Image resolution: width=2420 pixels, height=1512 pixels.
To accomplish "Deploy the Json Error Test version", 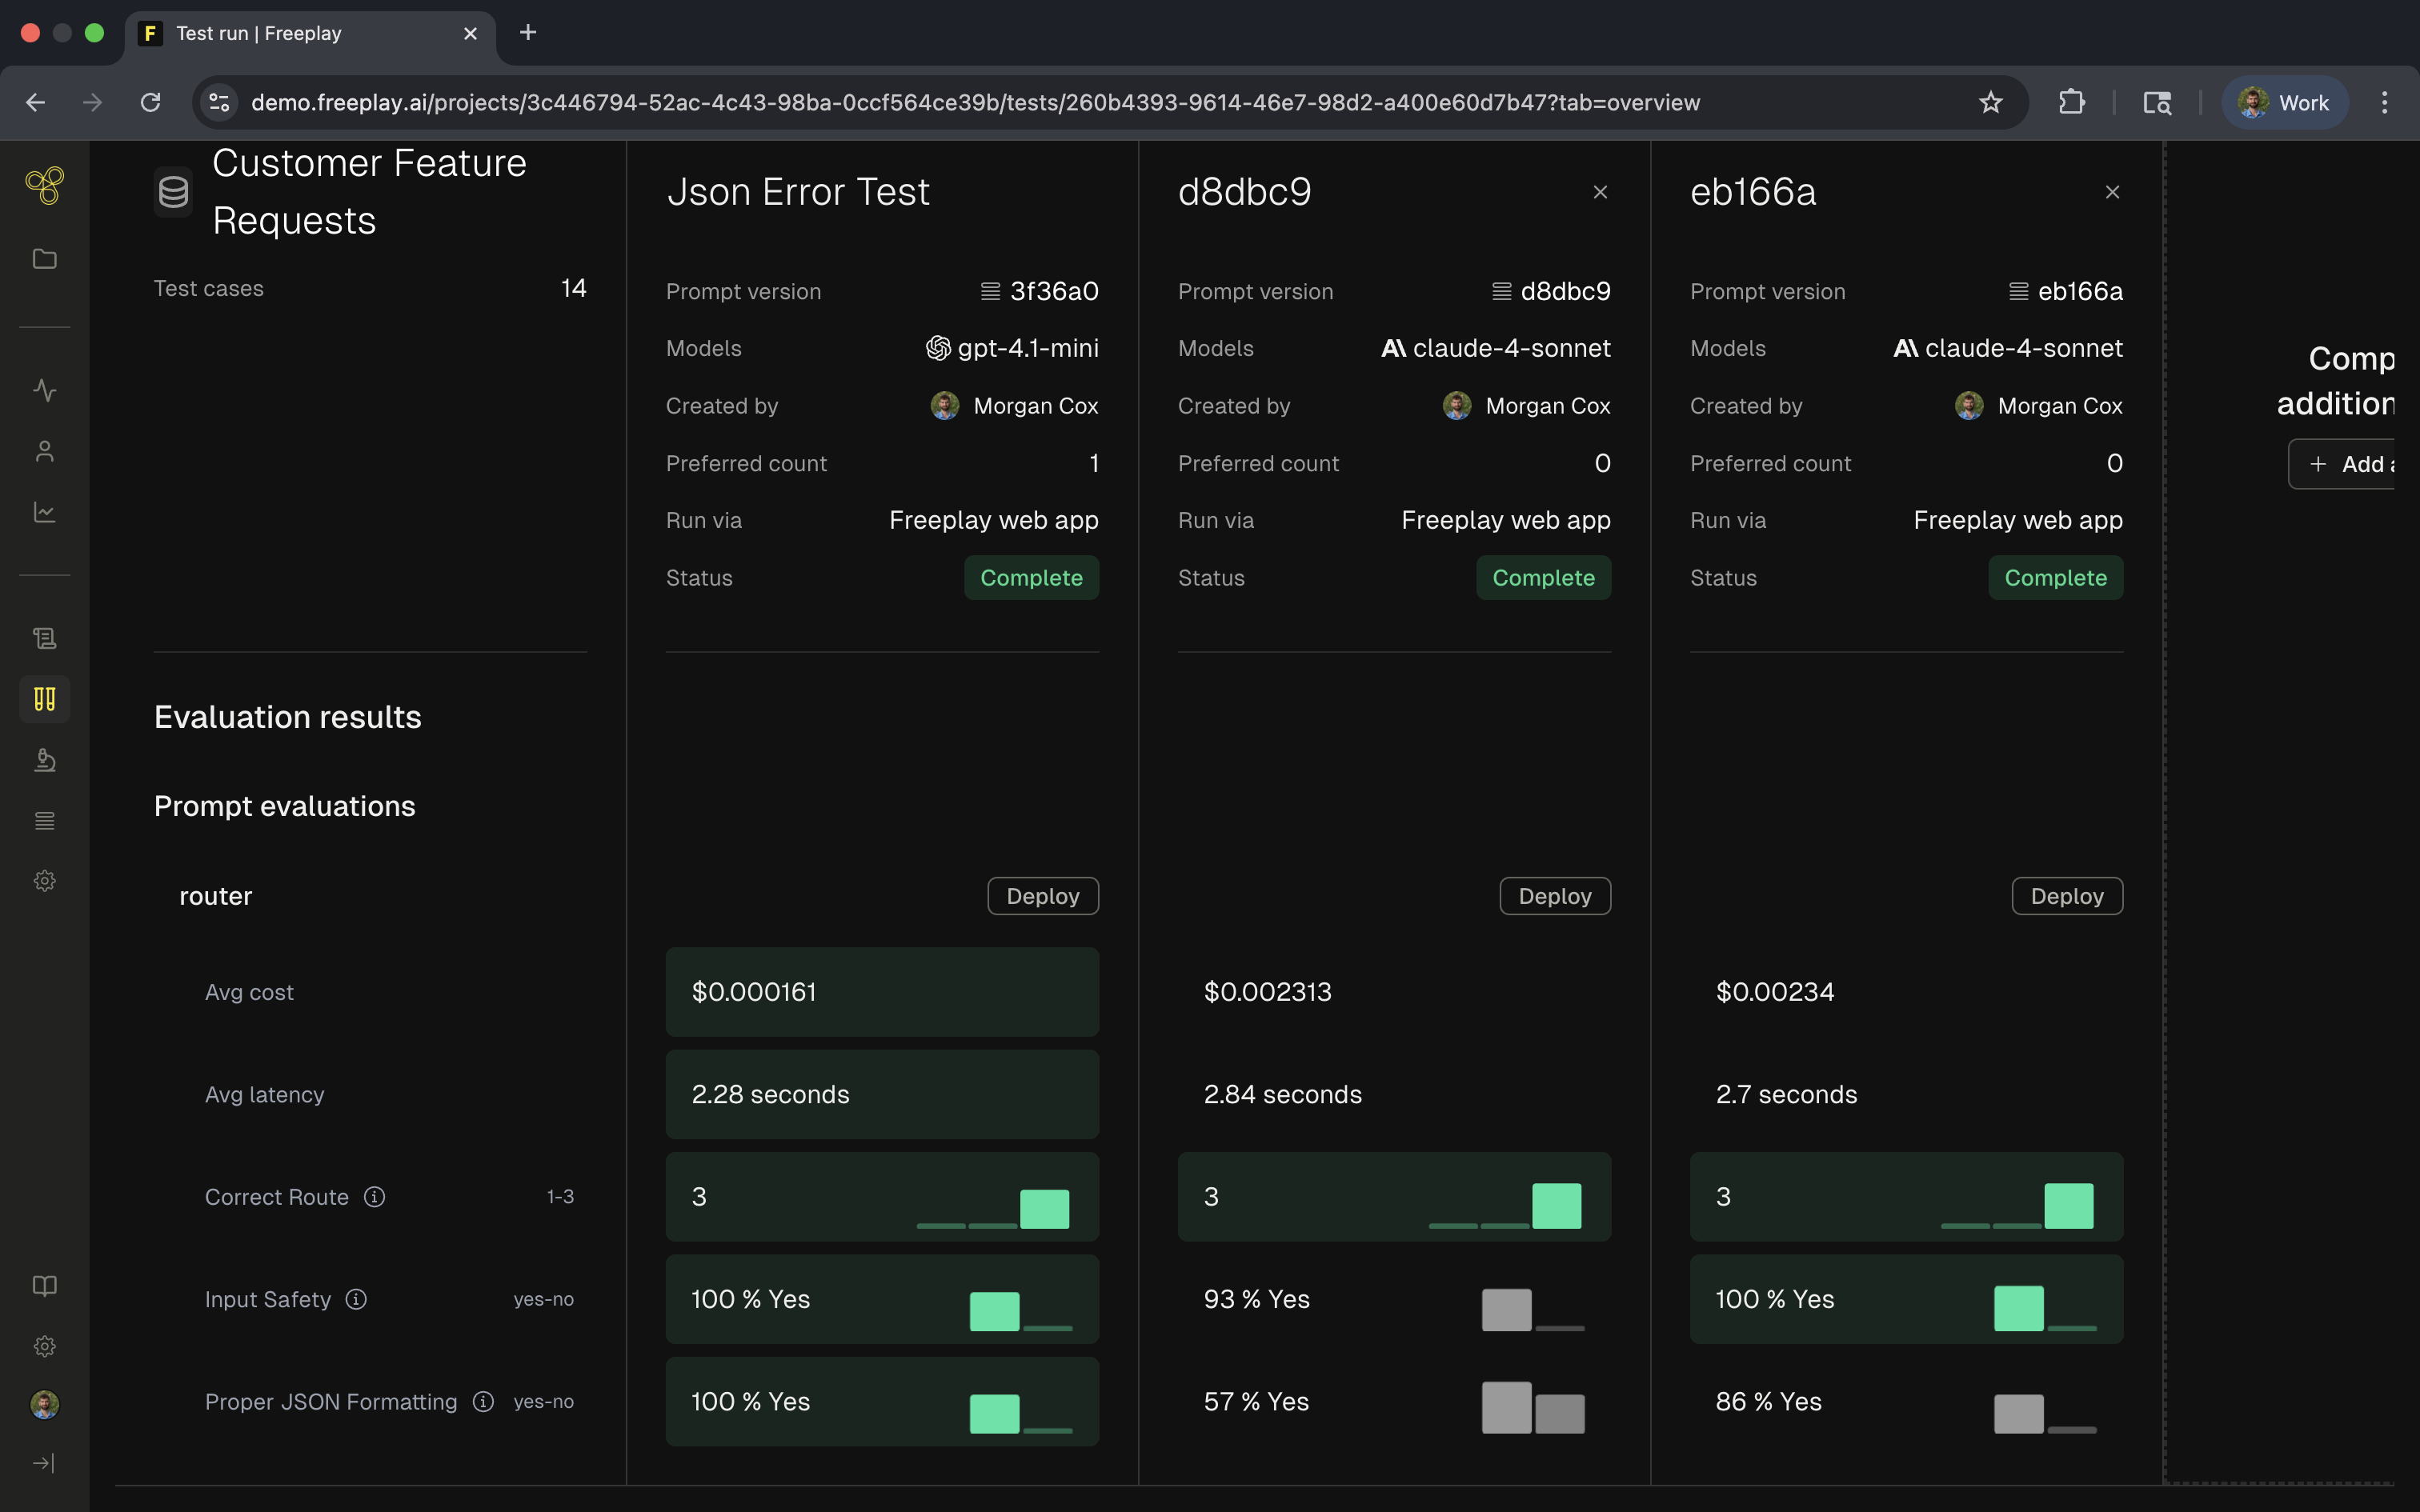I will (1042, 896).
